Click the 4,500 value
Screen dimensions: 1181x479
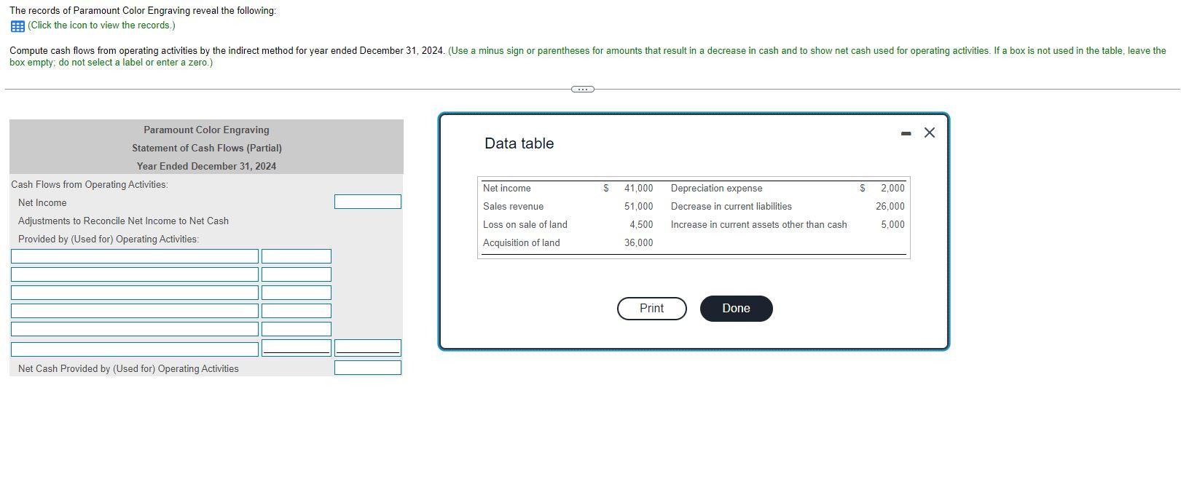pyautogui.click(x=641, y=225)
